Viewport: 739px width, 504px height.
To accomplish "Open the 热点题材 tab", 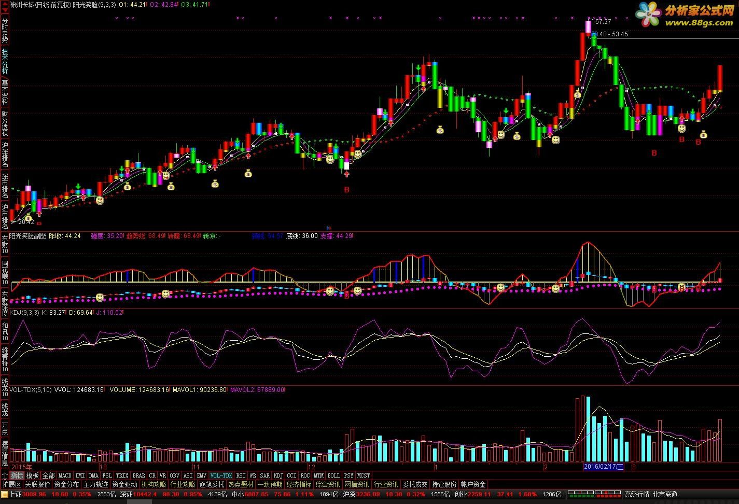I will click(x=241, y=484).
